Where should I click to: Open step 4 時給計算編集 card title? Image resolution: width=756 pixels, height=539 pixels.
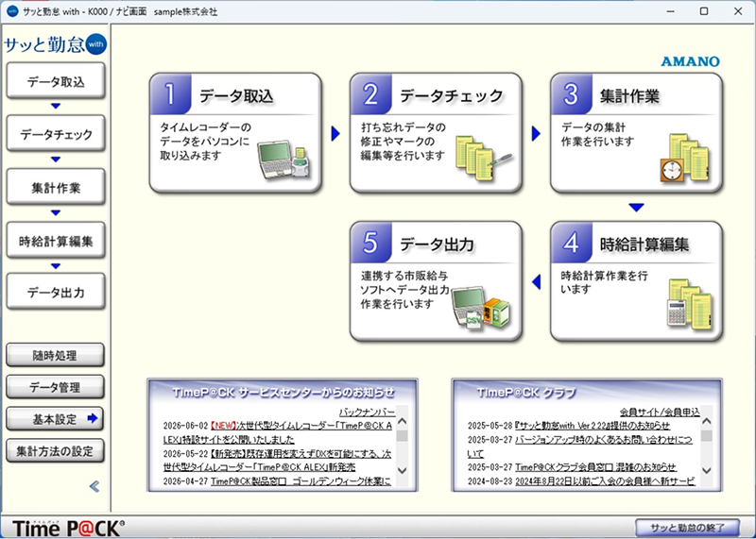(644, 244)
